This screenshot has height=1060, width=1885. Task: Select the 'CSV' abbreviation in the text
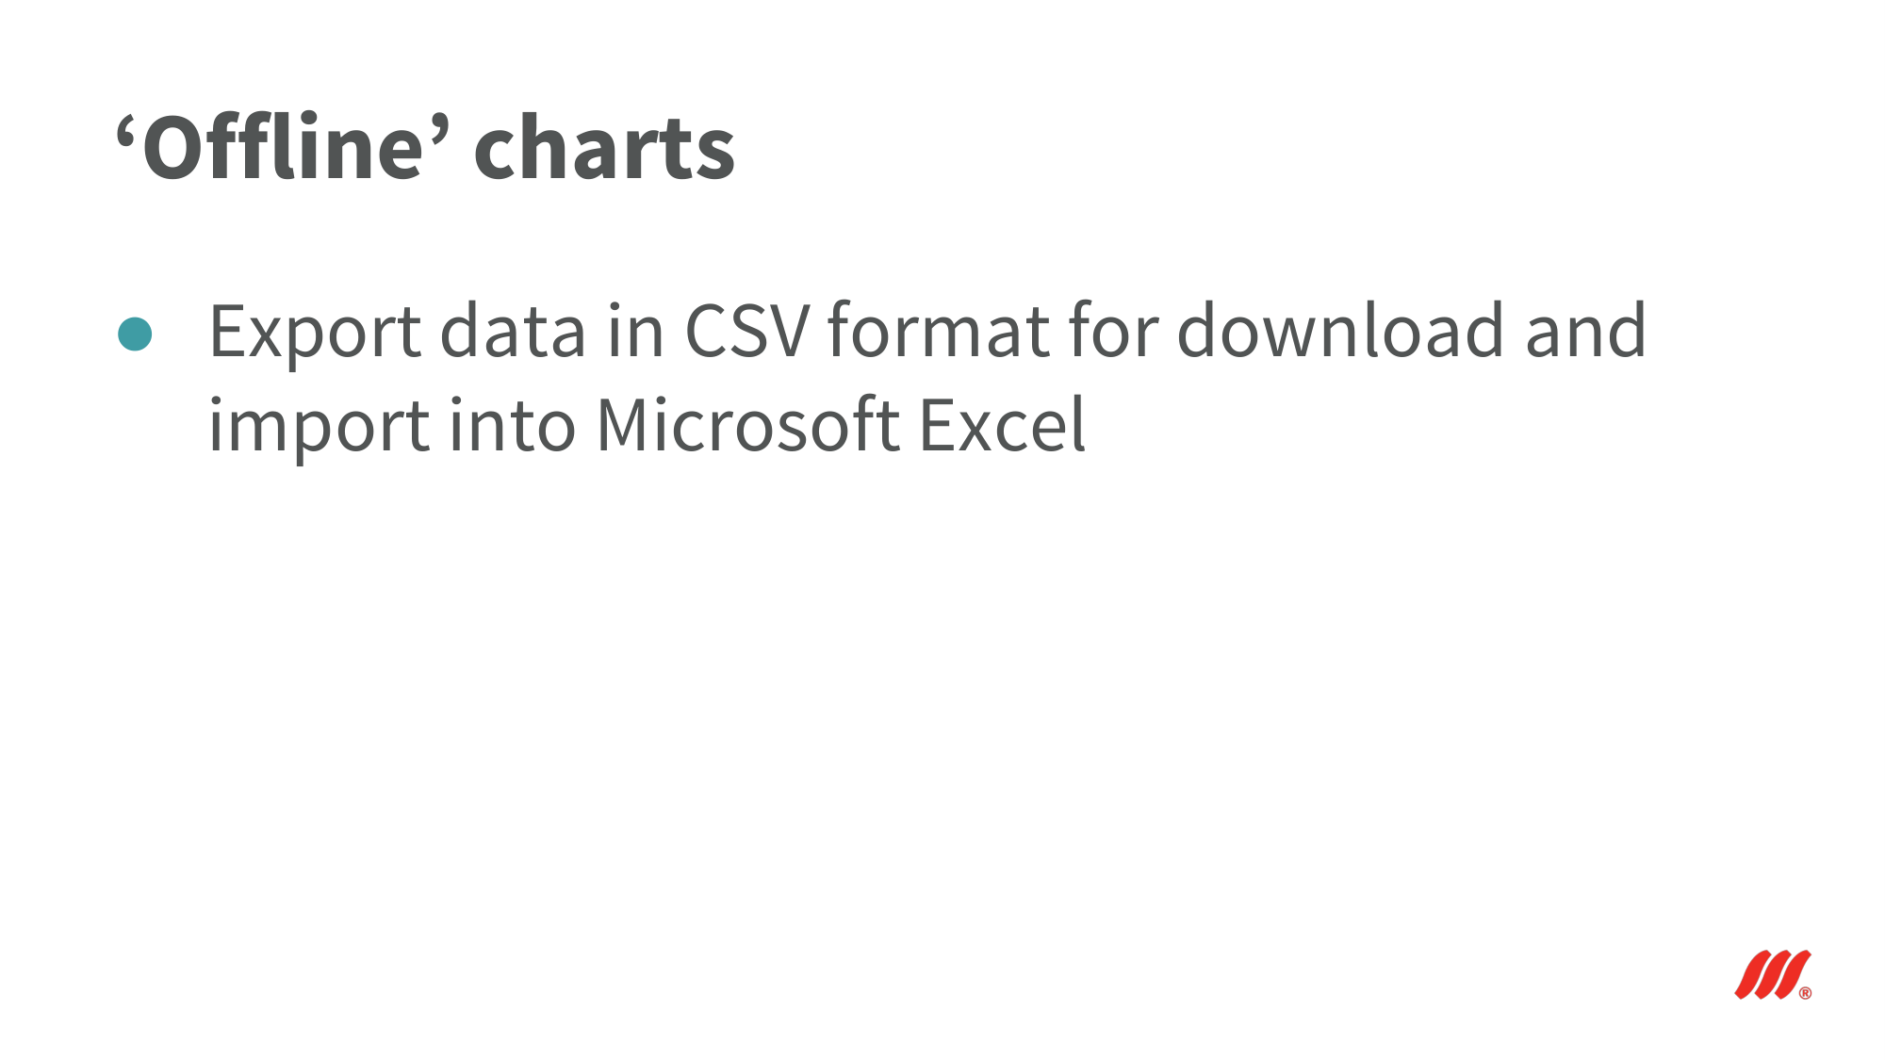[x=746, y=332]
